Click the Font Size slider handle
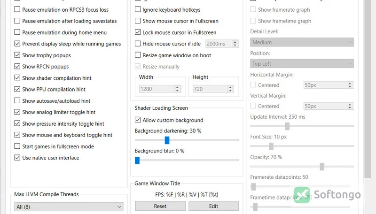 point(271,146)
